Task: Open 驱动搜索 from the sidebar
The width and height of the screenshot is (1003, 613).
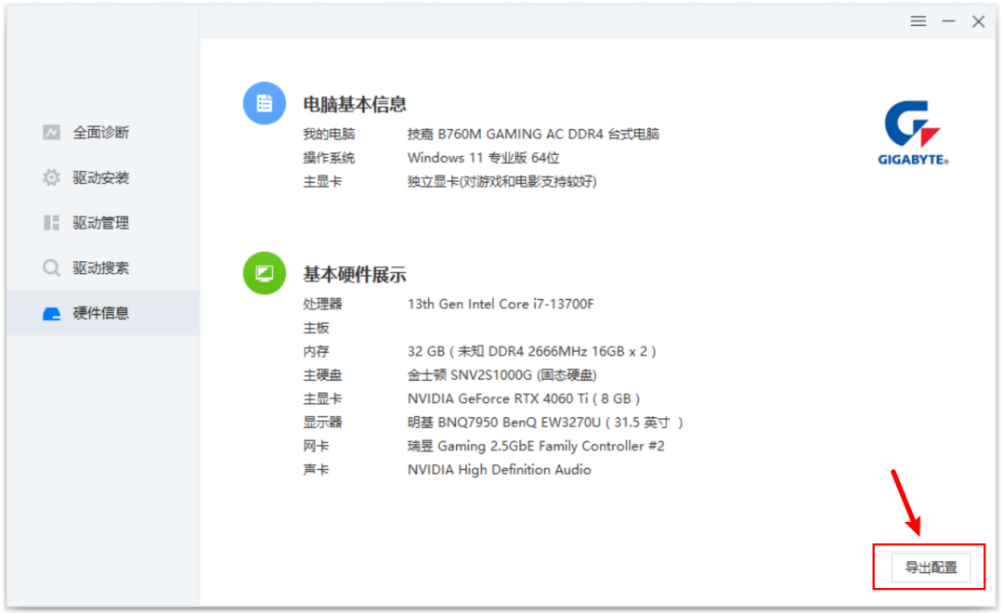Action: [102, 267]
